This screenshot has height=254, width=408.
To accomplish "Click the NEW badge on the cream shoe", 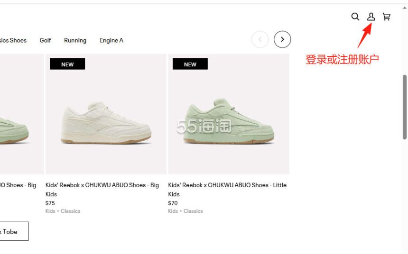I will pyautogui.click(x=67, y=64).
